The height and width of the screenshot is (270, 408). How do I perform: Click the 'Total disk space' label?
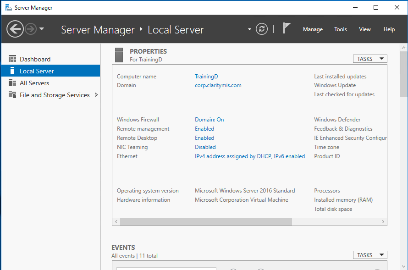(x=333, y=209)
